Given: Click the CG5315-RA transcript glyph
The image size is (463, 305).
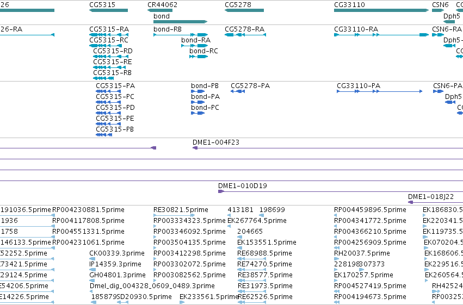Looking at the screenshot, I should tap(109, 35).
